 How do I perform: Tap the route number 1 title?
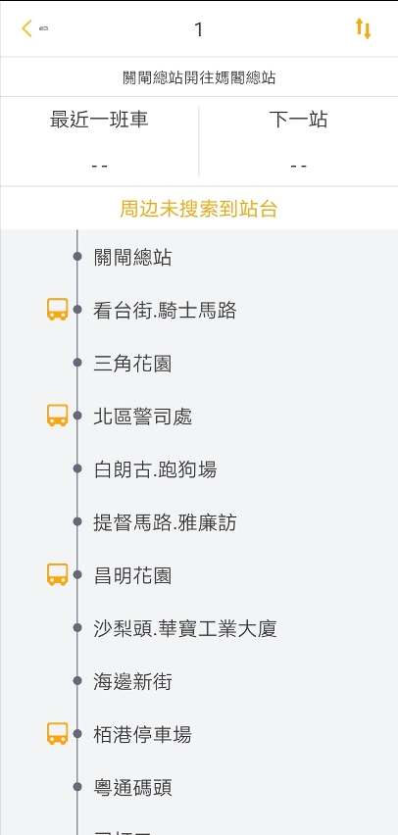pos(199,29)
